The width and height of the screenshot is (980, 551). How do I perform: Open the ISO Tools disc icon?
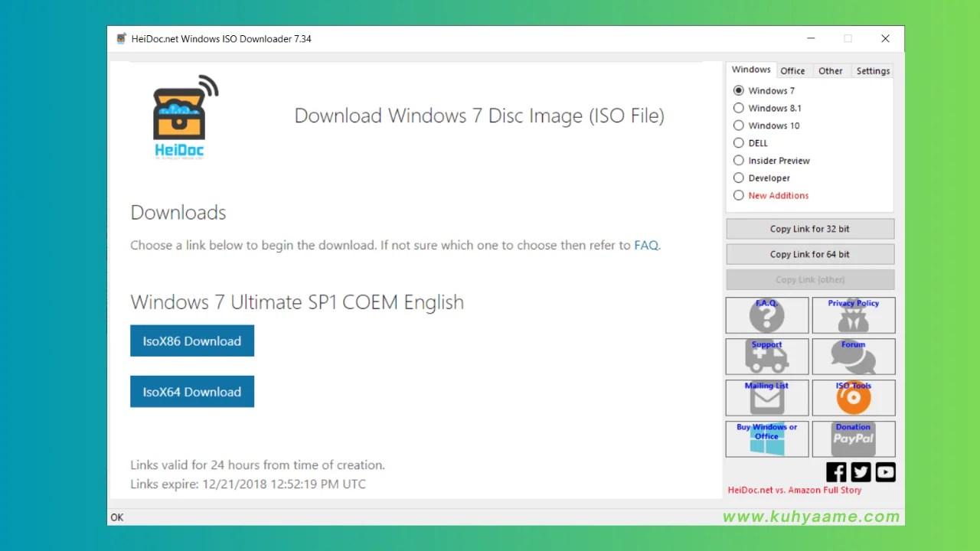(x=854, y=398)
